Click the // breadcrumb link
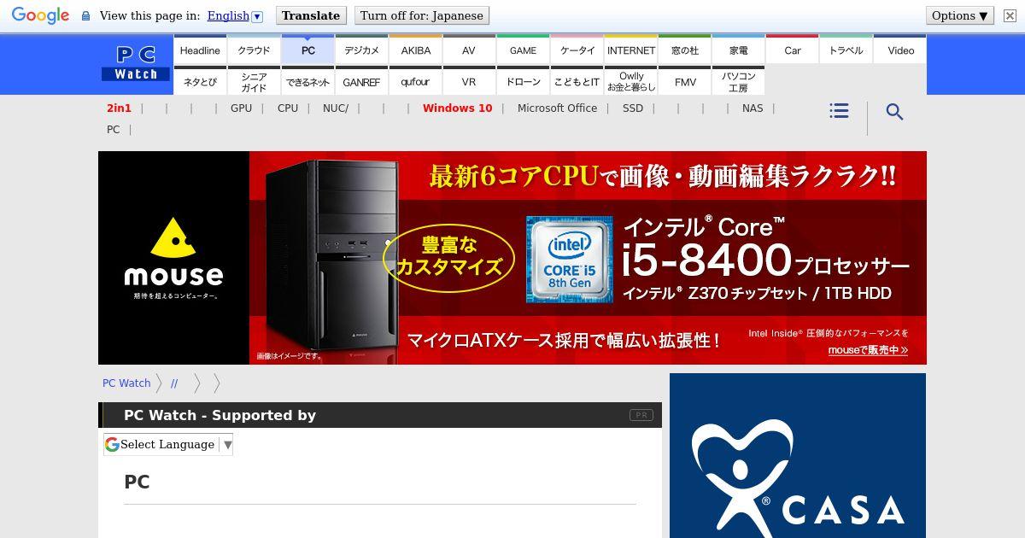1025x538 pixels. tap(174, 383)
